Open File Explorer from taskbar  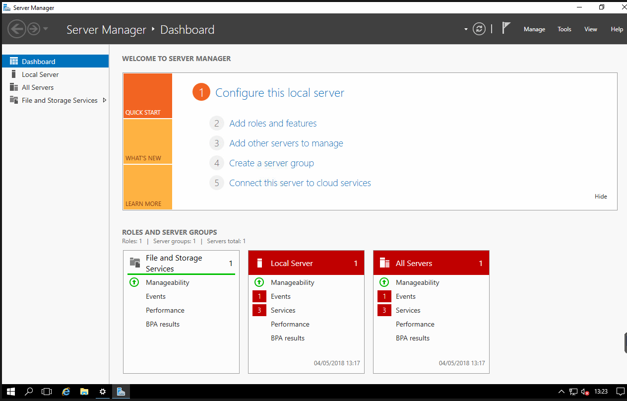point(84,392)
